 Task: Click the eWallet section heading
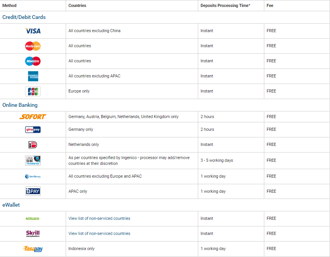pos(11,205)
